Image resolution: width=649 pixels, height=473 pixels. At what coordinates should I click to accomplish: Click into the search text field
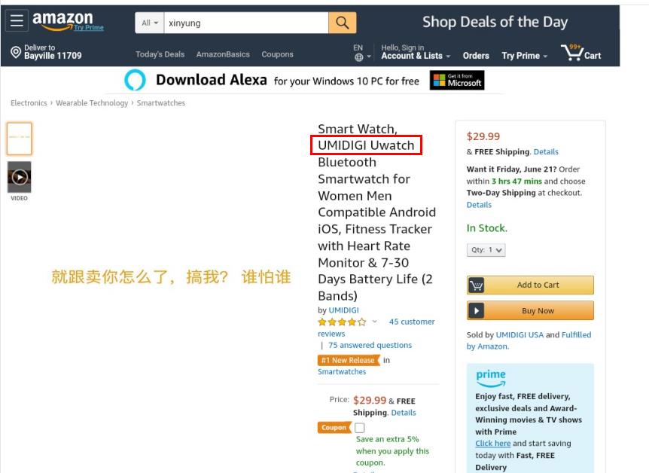click(245, 23)
